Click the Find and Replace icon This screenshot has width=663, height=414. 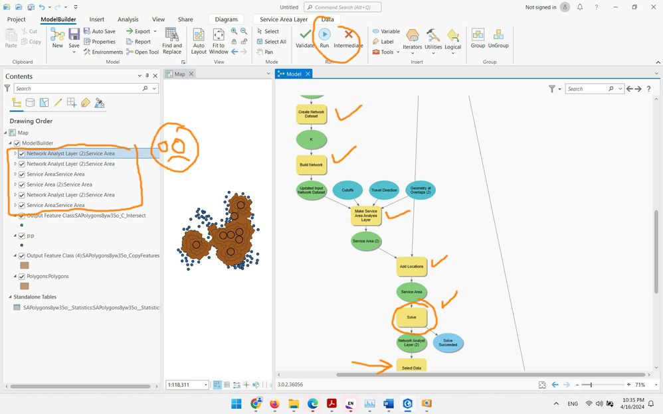(171, 34)
